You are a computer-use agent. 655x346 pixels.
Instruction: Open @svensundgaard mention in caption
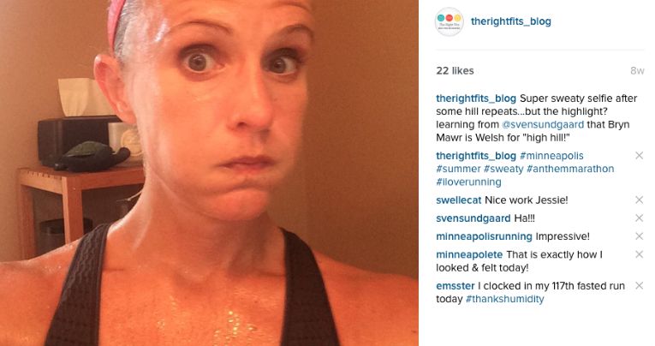coord(543,124)
